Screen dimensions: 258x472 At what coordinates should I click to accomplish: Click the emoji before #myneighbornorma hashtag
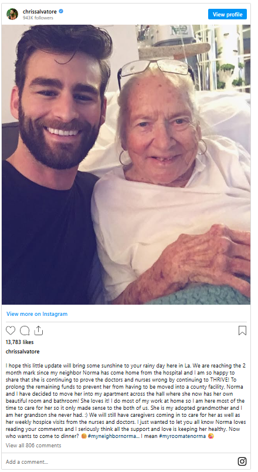point(84,436)
